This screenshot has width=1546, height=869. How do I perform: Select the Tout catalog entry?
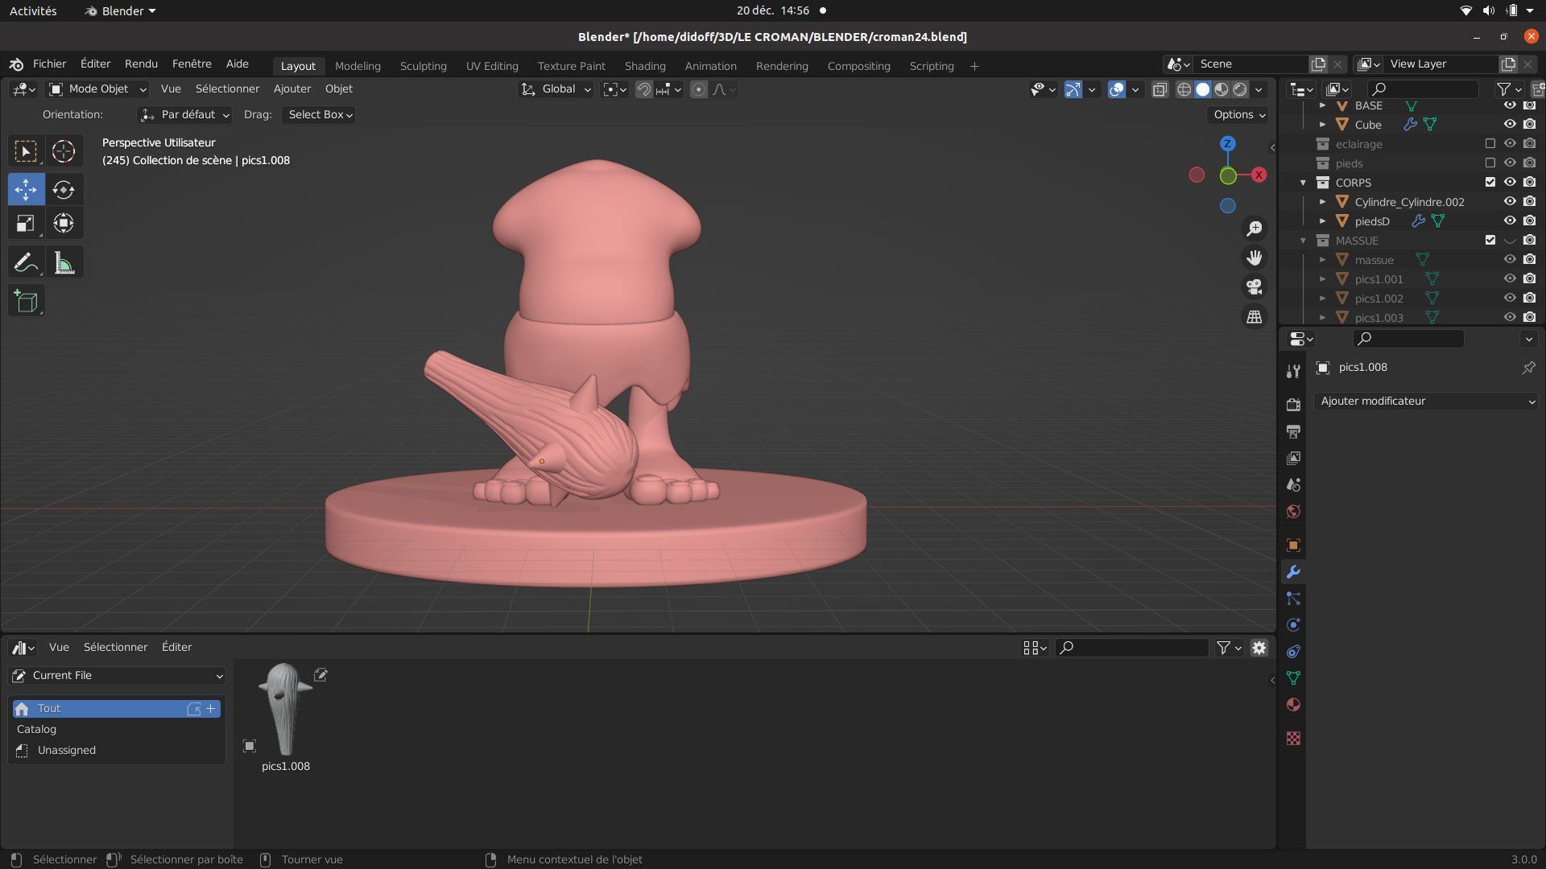pyautogui.click(x=116, y=709)
